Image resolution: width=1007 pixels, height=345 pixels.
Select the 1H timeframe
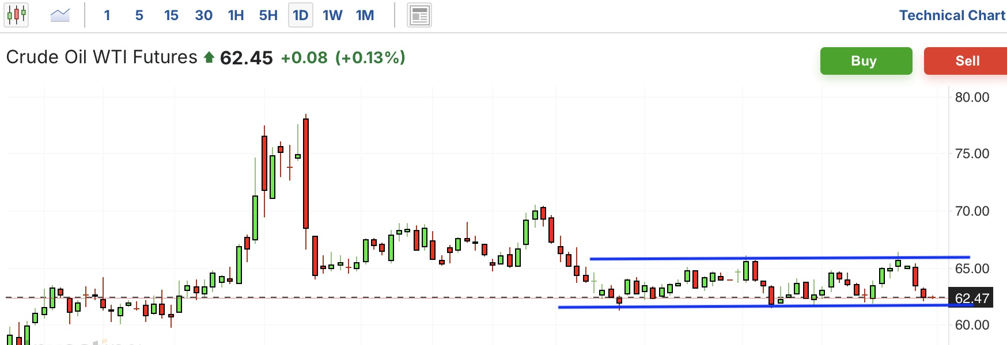(x=236, y=16)
